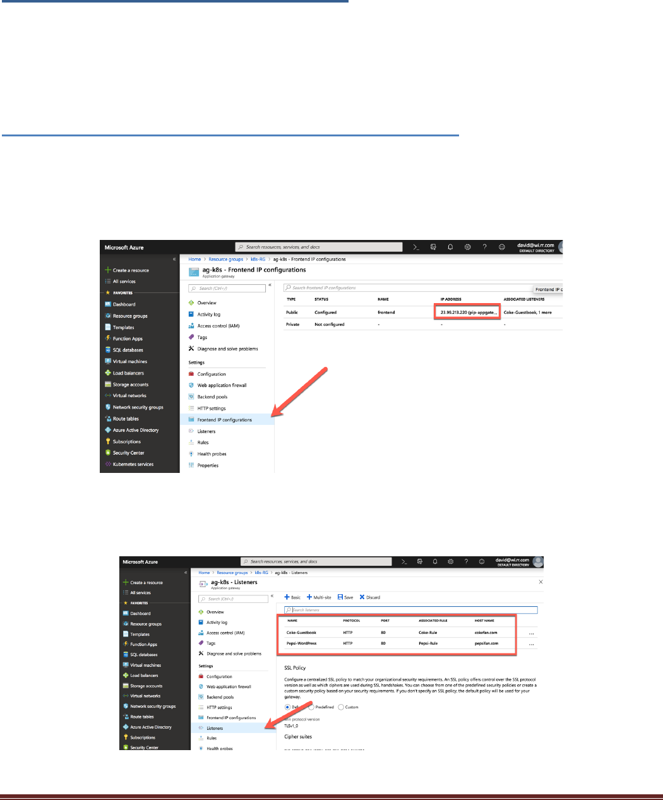663x800 pixels.
Task: Click Diagnose and solve problems wrench, upper menu
Action: click(191, 349)
